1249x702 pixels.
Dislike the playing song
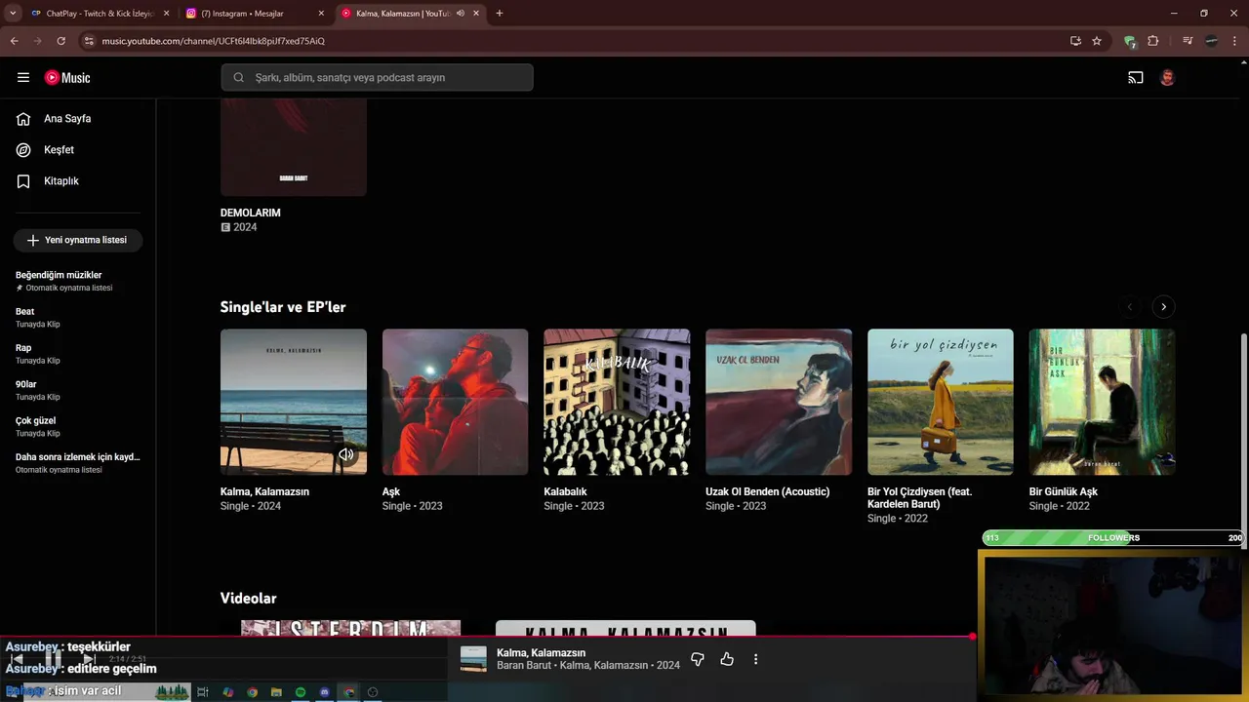tap(697, 660)
